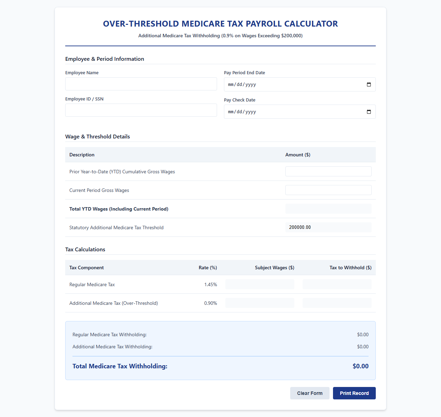Focus the Employee ID / SSN field

(141, 110)
